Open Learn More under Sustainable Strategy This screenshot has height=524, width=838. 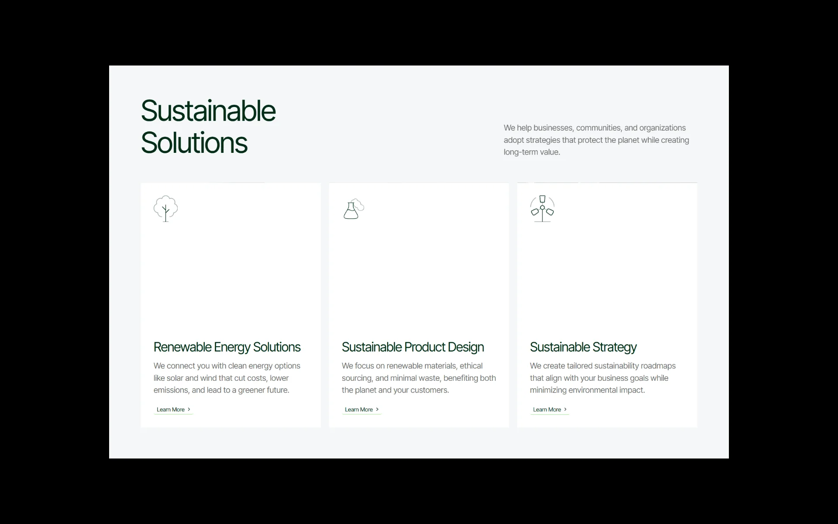coord(547,410)
